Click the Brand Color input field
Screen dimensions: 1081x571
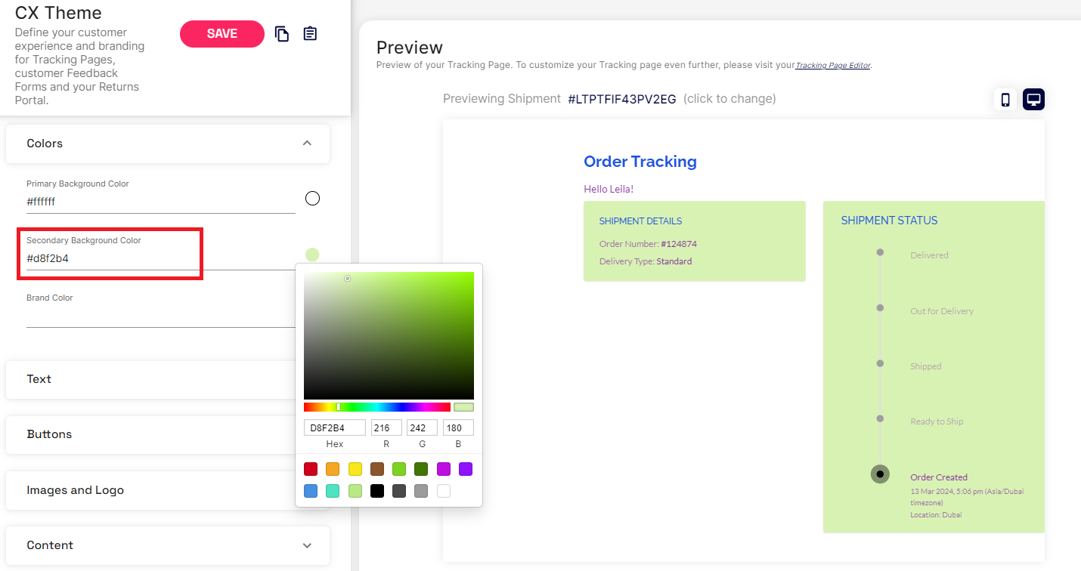[160, 317]
